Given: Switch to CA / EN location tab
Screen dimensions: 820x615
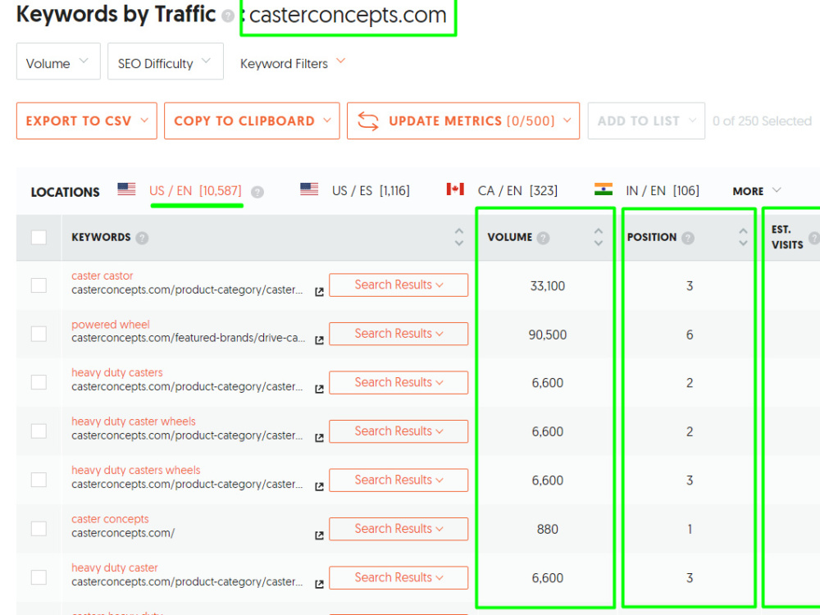Looking at the screenshot, I should click(x=517, y=191).
